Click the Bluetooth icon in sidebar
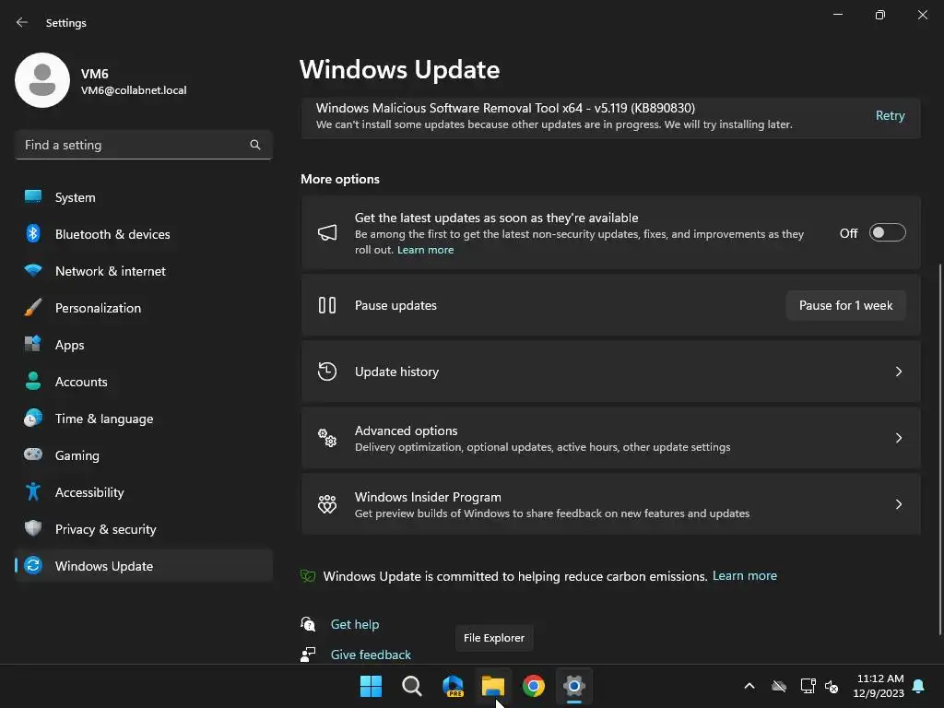 tap(33, 233)
